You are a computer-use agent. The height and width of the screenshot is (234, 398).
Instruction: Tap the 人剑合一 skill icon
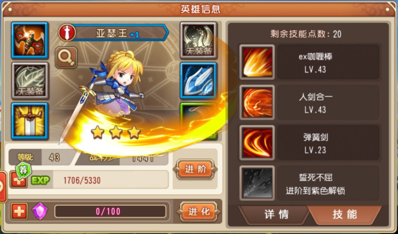coord(257,103)
